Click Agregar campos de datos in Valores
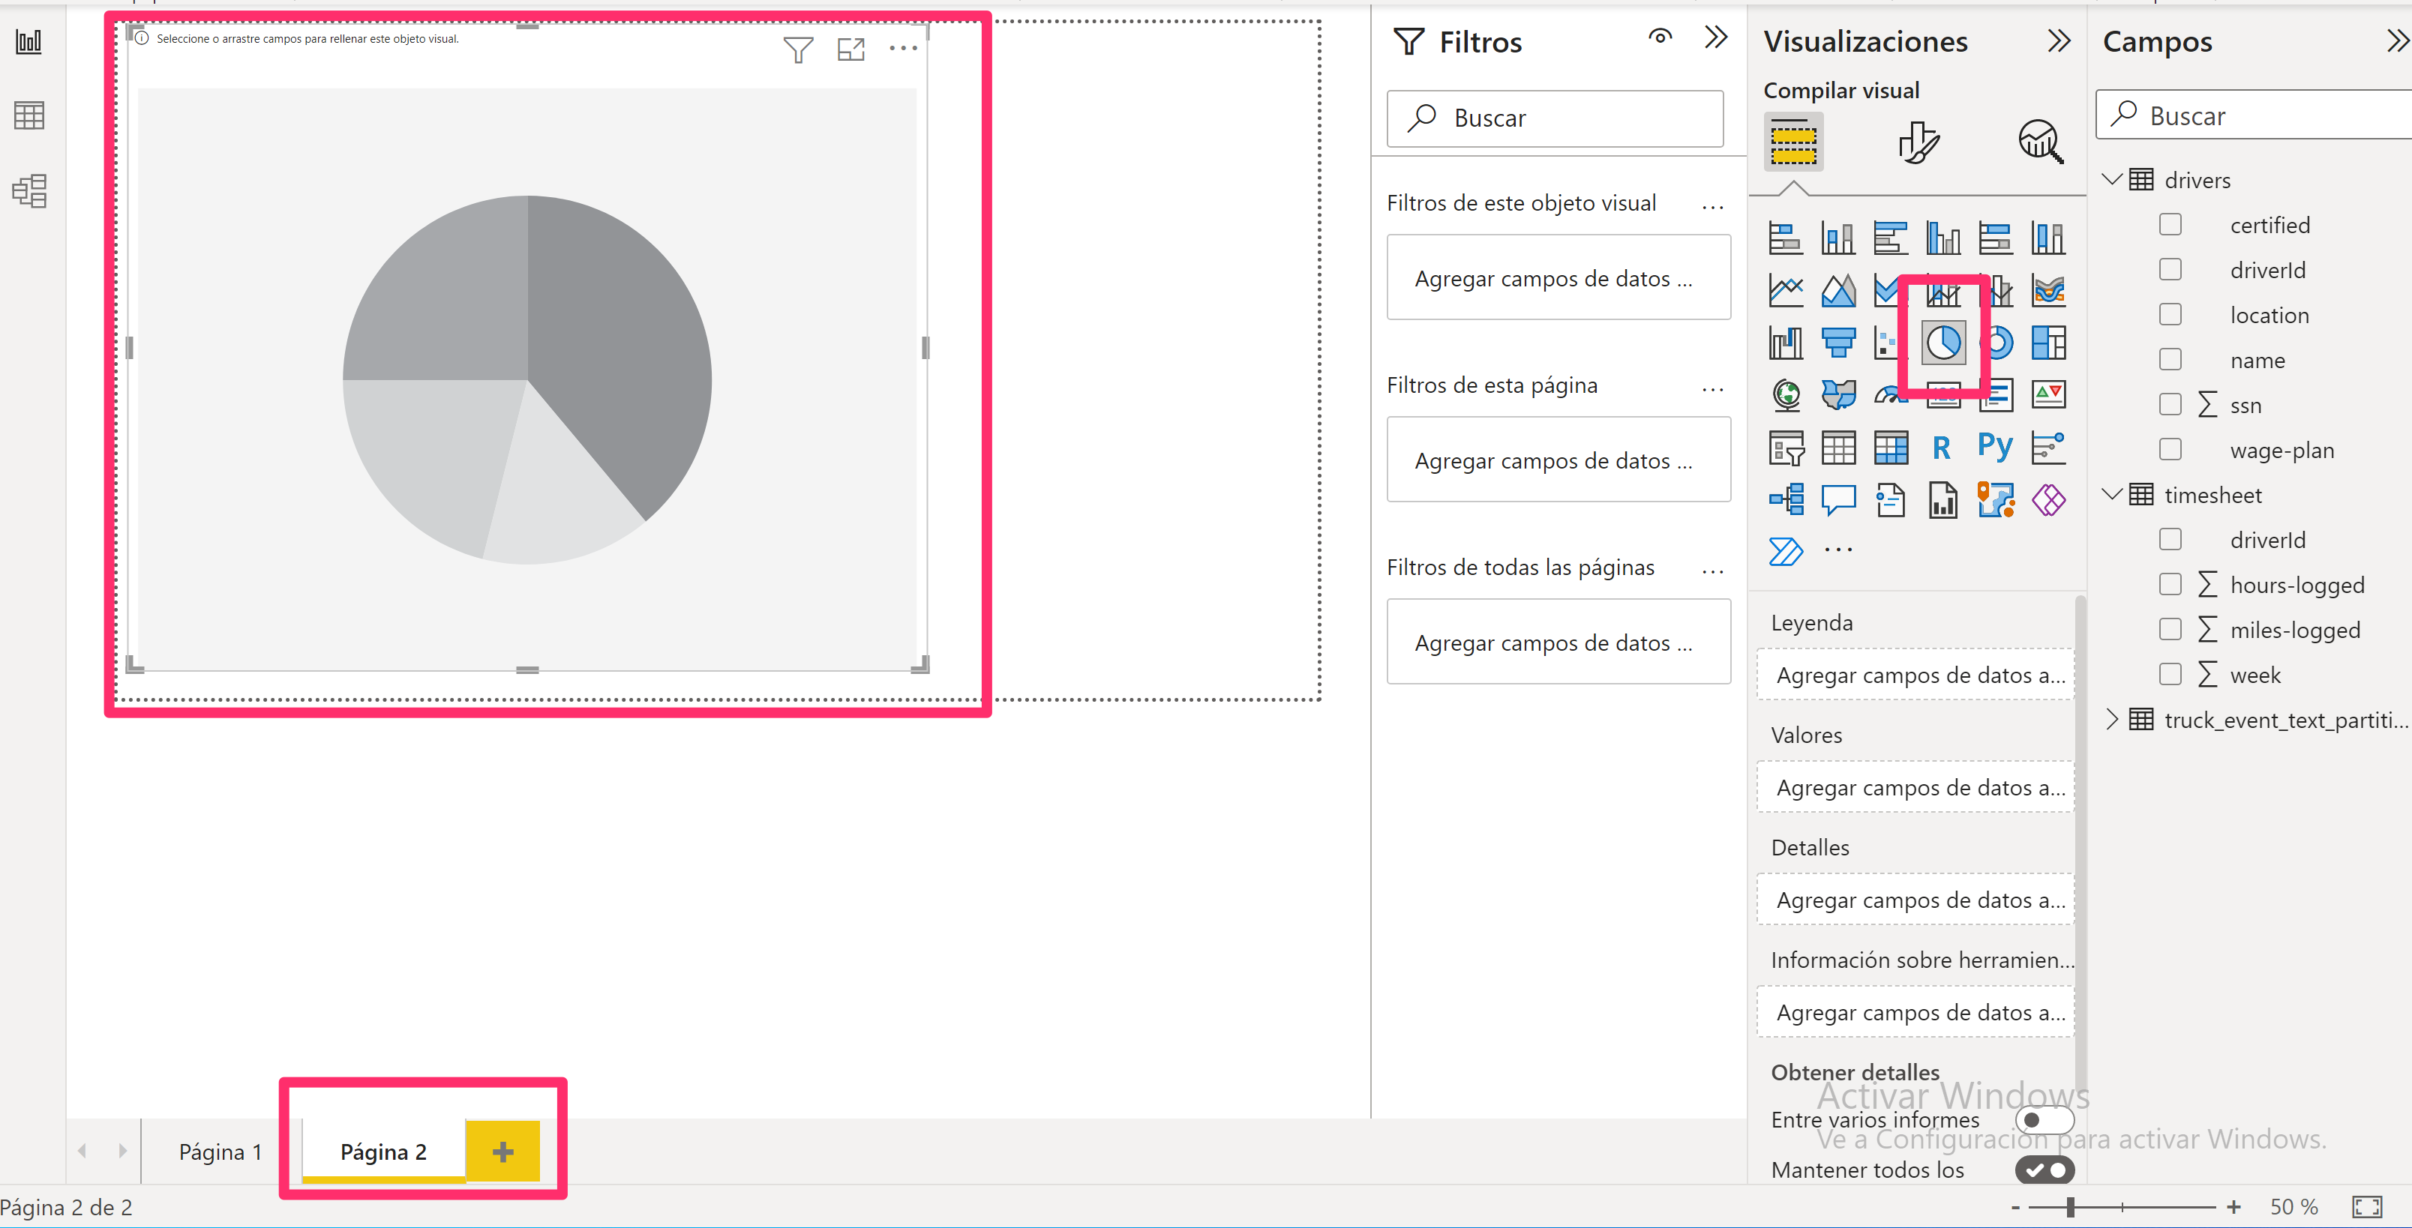This screenshot has height=1228, width=2412. click(x=1917, y=786)
